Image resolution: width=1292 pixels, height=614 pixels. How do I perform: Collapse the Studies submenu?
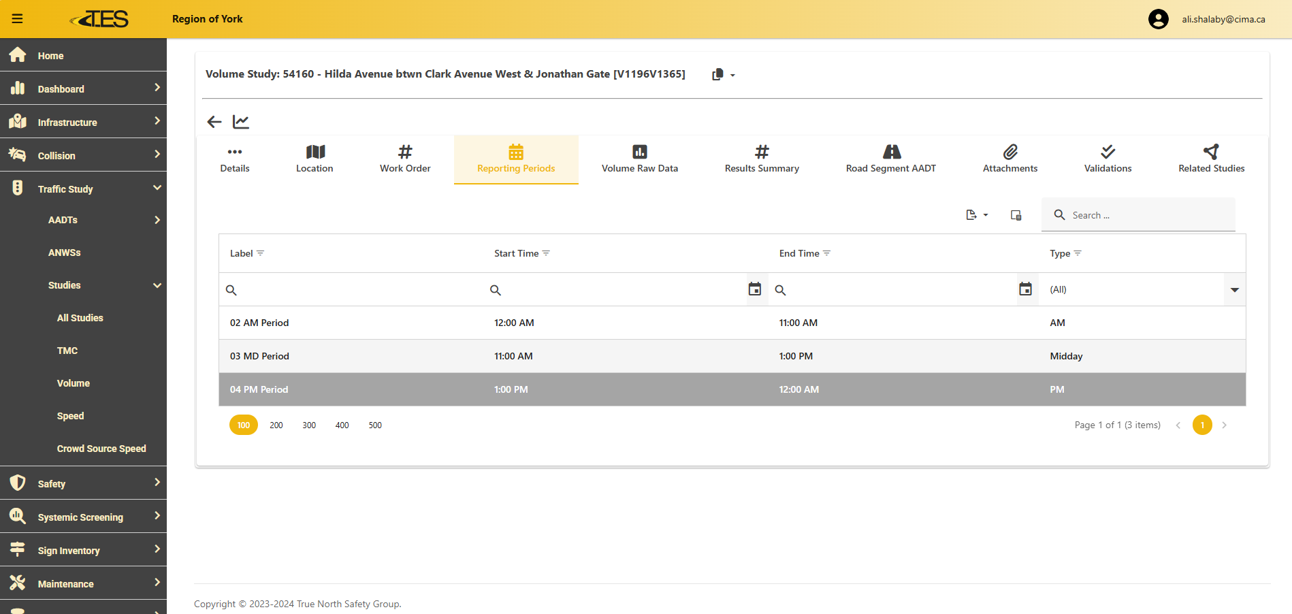tap(157, 285)
